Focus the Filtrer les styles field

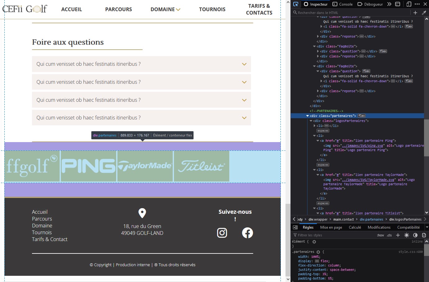pyautogui.click(x=334, y=235)
